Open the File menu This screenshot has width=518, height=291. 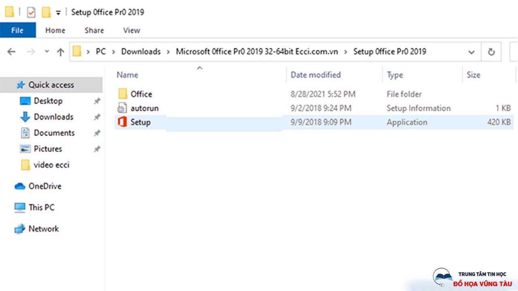pos(17,30)
